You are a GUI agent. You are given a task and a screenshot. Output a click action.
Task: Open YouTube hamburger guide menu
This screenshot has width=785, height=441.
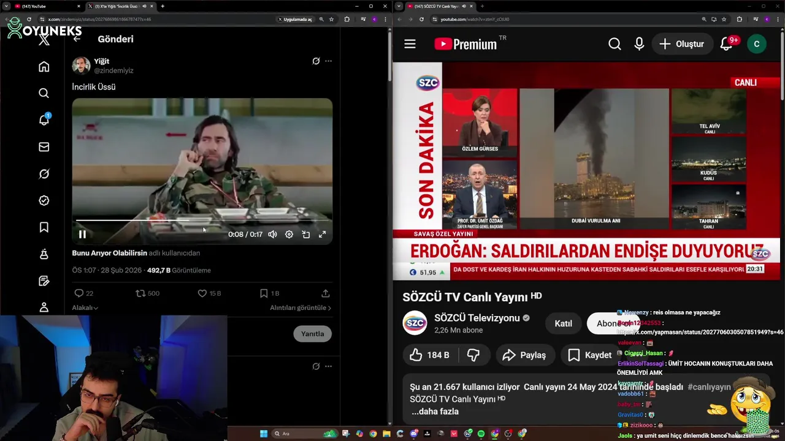[x=410, y=44]
